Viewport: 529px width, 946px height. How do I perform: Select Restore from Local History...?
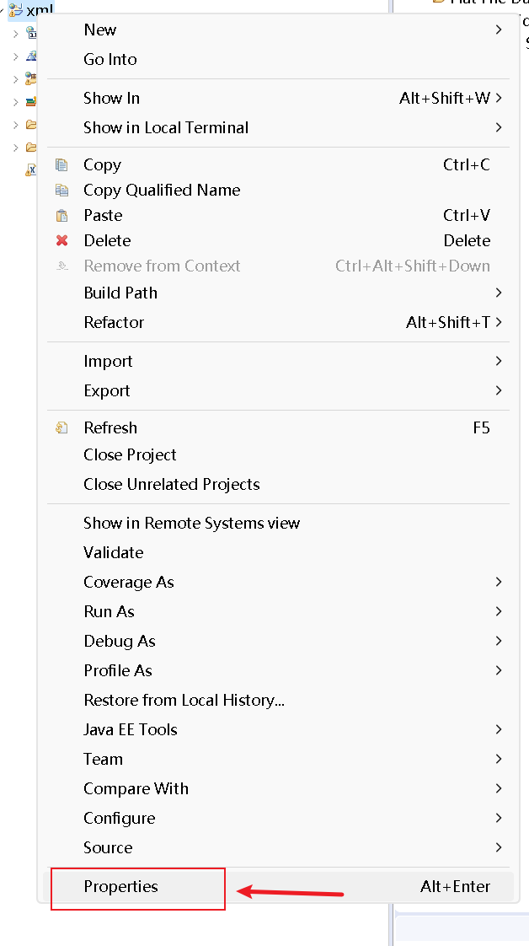pyautogui.click(x=184, y=701)
